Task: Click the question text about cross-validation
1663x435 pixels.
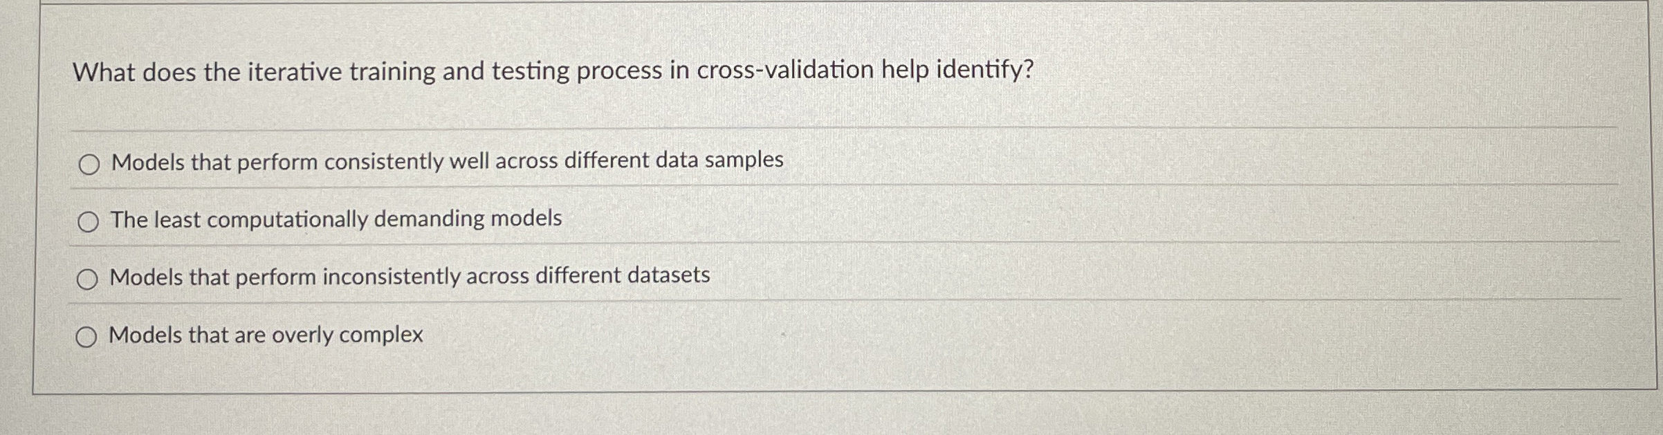Action: click(x=553, y=70)
